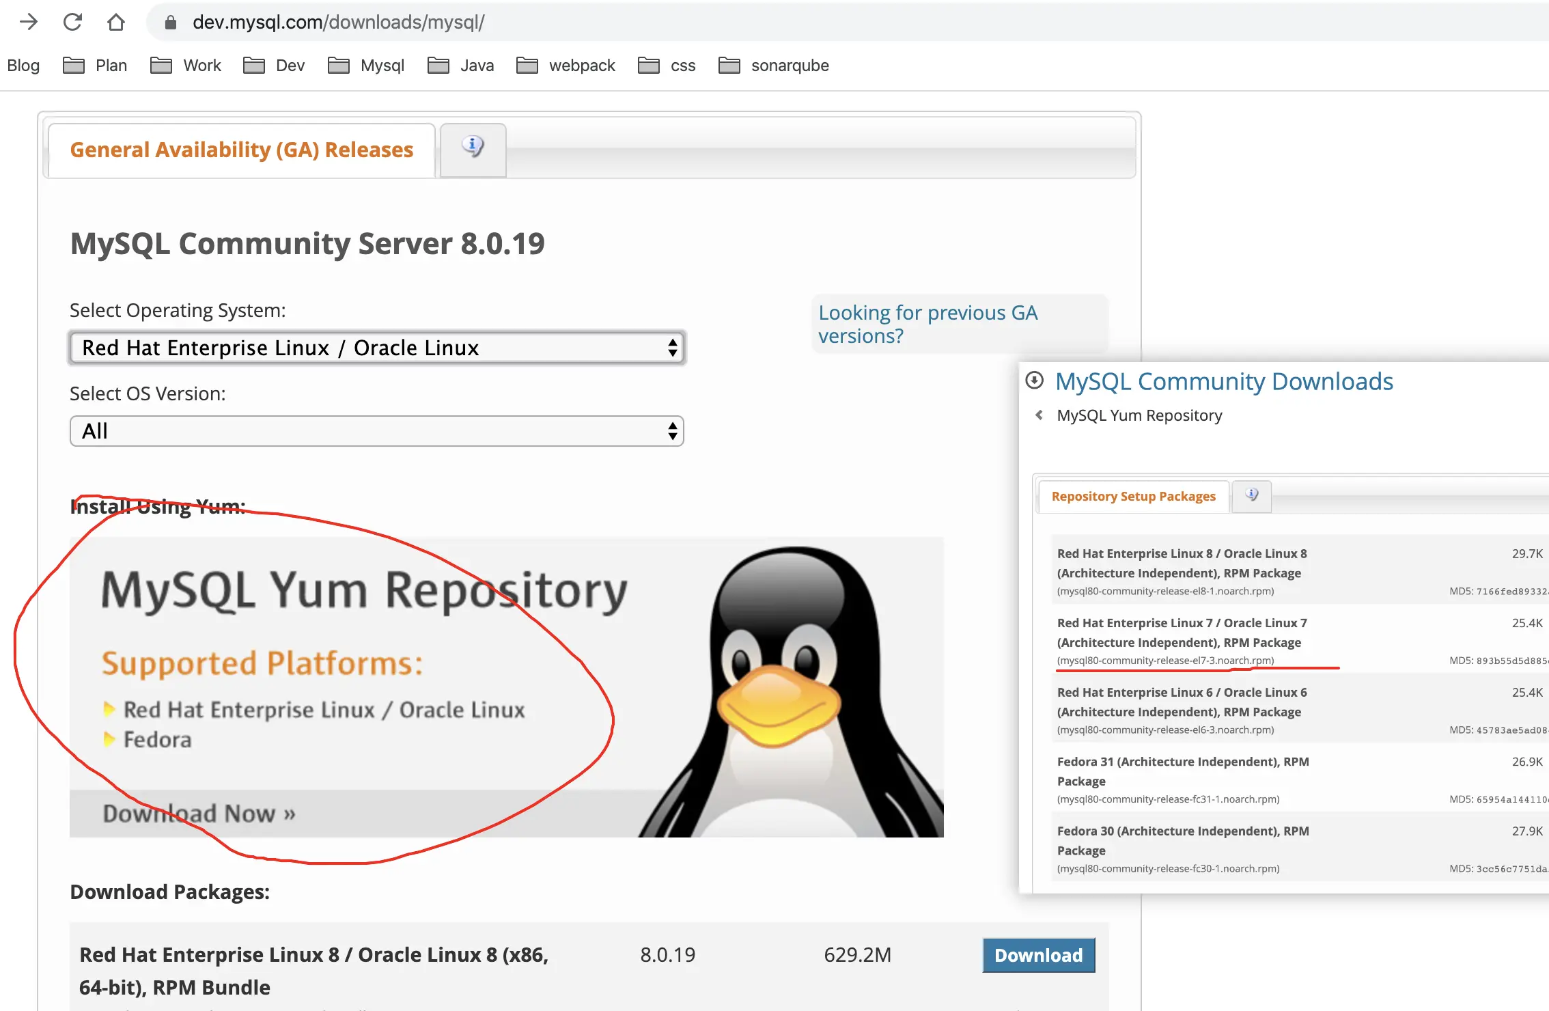Image resolution: width=1549 pixels, height=1011 pixels.
Task: Open the Java bookmarks folder dropdown
Action: point(461,66)
